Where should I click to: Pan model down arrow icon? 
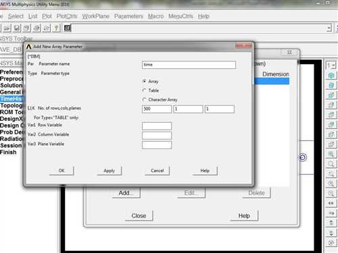331,233
